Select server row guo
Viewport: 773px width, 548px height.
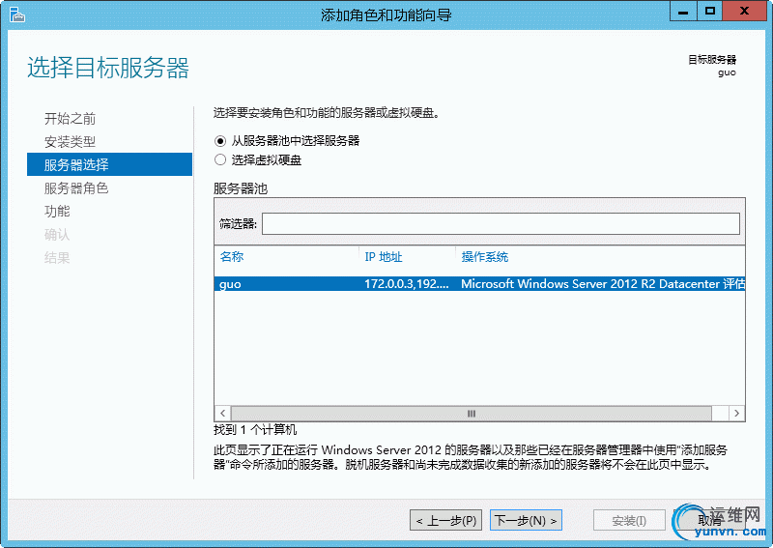click(479, 283)
